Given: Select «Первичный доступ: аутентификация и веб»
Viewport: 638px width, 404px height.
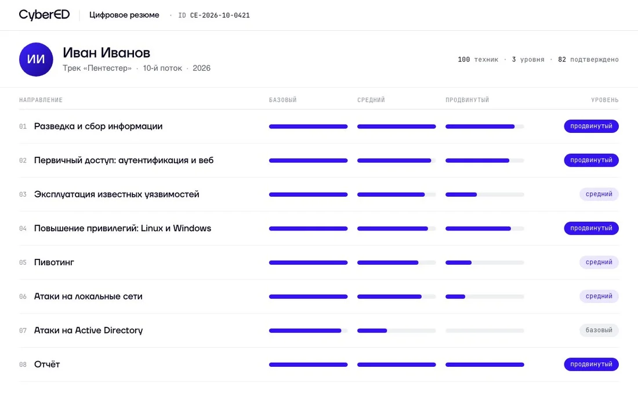Looking at the screenshot, I should (124, 160).
